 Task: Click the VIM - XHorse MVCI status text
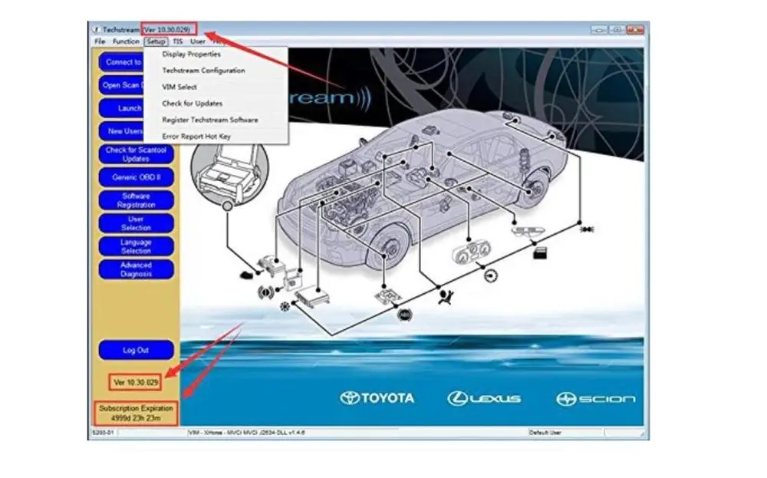pos(246,433)
